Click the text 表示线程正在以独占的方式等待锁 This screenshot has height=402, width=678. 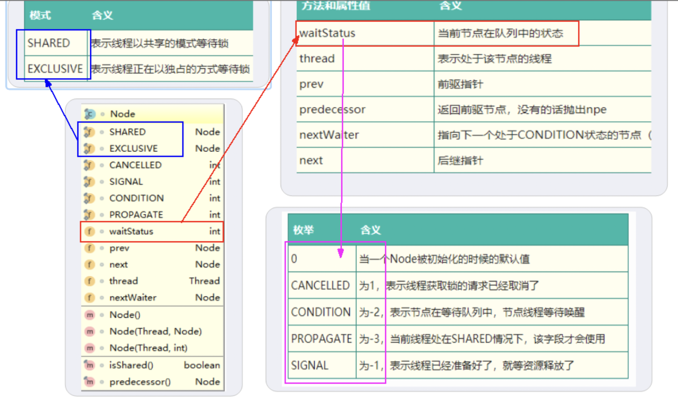point(170,69)
